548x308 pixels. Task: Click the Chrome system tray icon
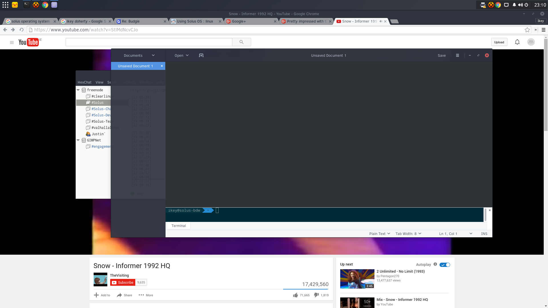[x=498, y=5]
